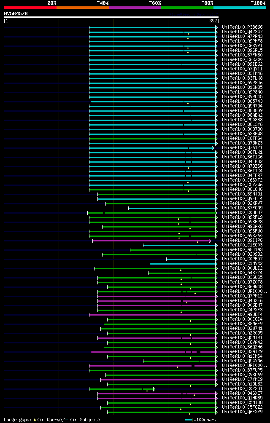Select the UniRef100_C0Z2G1 label
The width and height of the screenshot is (270, 423).
tap(242, 388)
